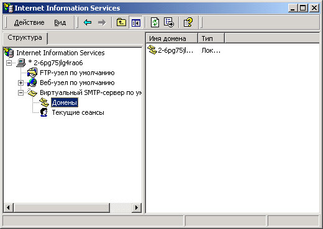This screenshot has width=323, height=229.
Task: Open Help via question mark icon
Action: coord(188,22)
